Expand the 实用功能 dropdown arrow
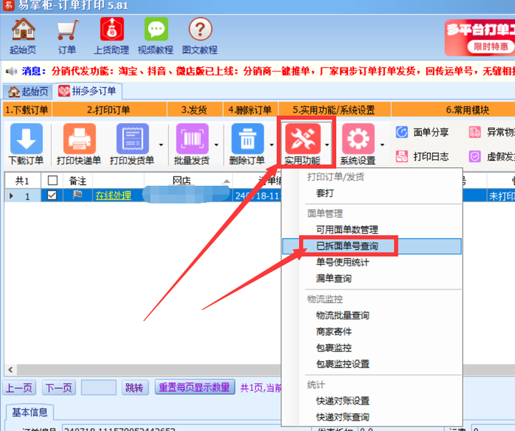515x431 pixels. click(327, 145)
